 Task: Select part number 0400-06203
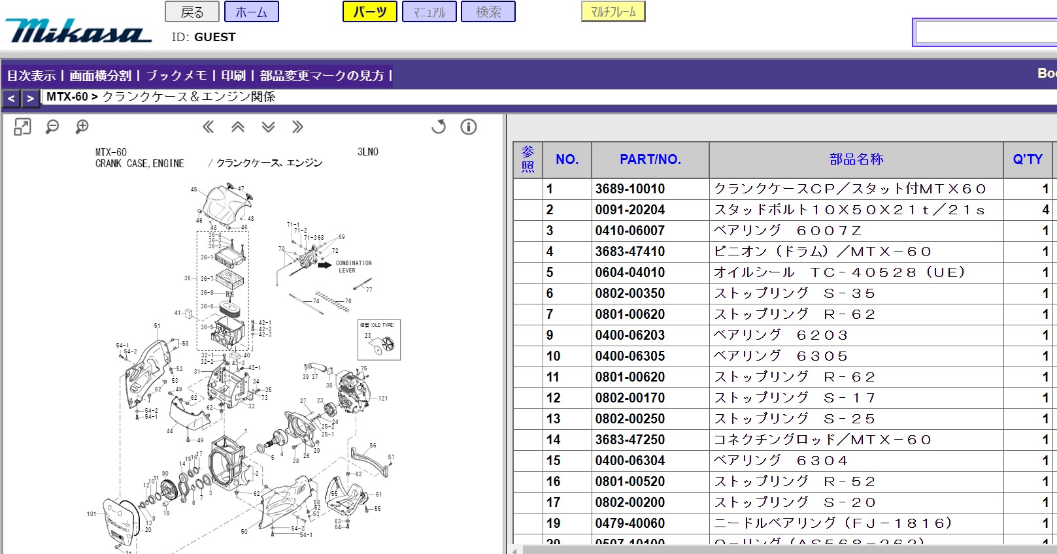pyautogui.click(x=630, y=335)
